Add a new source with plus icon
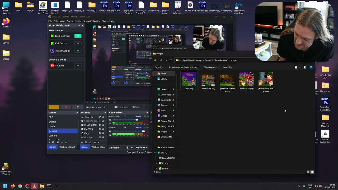Viewport: 338px width, 190px height. tap(82, 142)
